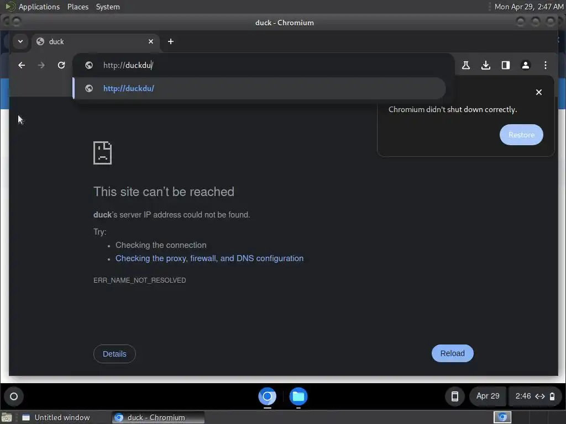Open the Chrome Labs flask icon
Viewport: 566px width, 424px height.
(466, 65)
